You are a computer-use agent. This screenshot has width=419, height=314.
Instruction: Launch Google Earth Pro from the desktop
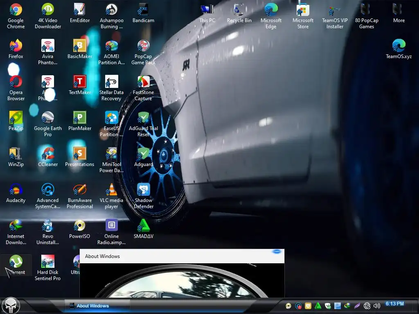tap(47, 124)
